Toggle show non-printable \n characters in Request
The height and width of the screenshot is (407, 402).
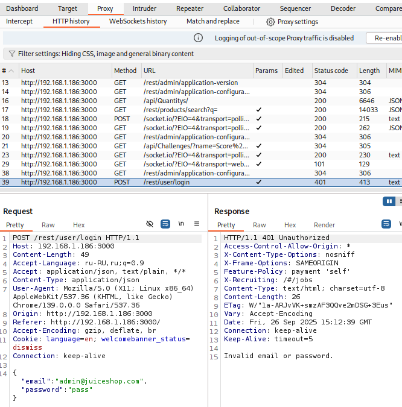[x=181, y=224]
